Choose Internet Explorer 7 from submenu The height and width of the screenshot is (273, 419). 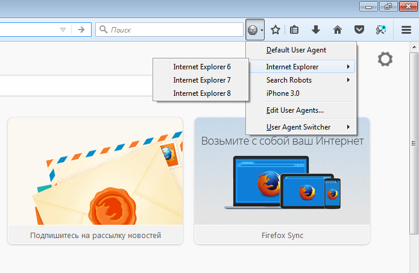coord(202,80)
